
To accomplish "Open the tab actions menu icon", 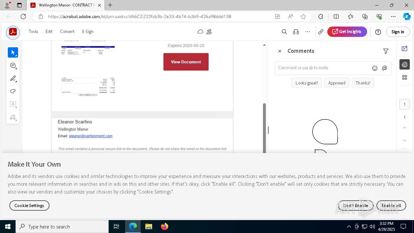I will [19, 5].
